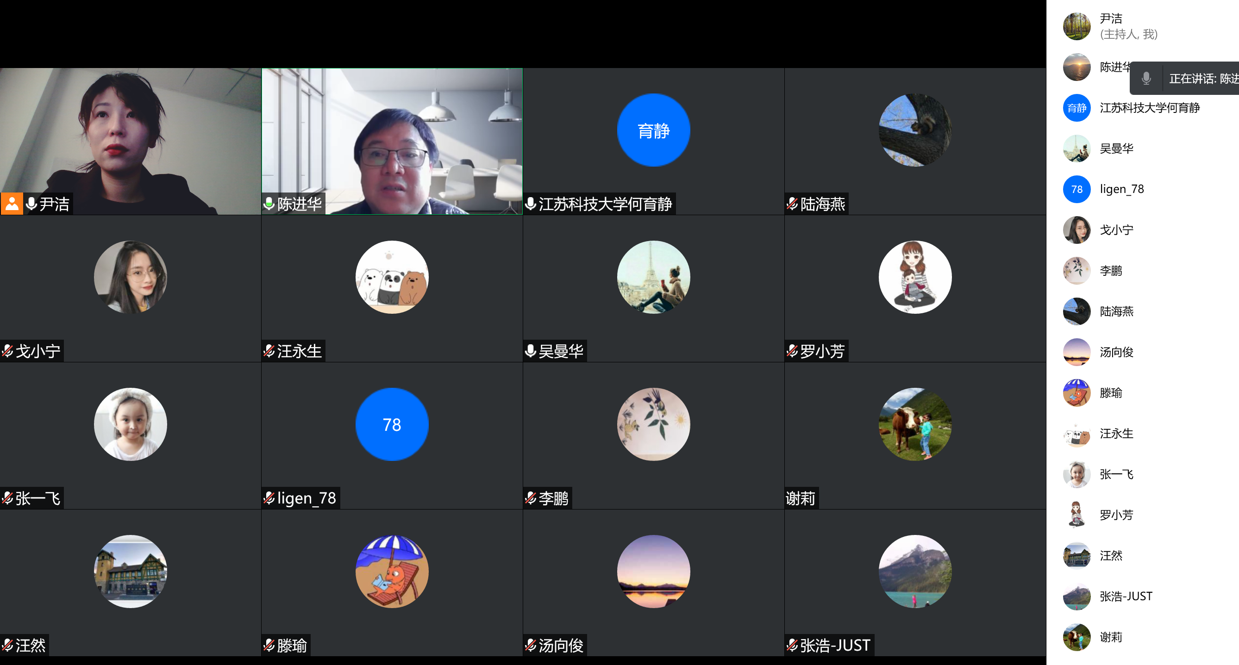
Task: Click 谢莉 in the participant list
Action: point(1110,638)
